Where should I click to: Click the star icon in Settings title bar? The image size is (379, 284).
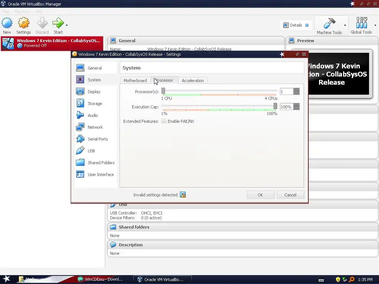coord(282,54)
